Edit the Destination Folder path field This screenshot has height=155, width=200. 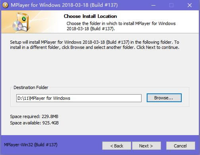click(79, 98)
